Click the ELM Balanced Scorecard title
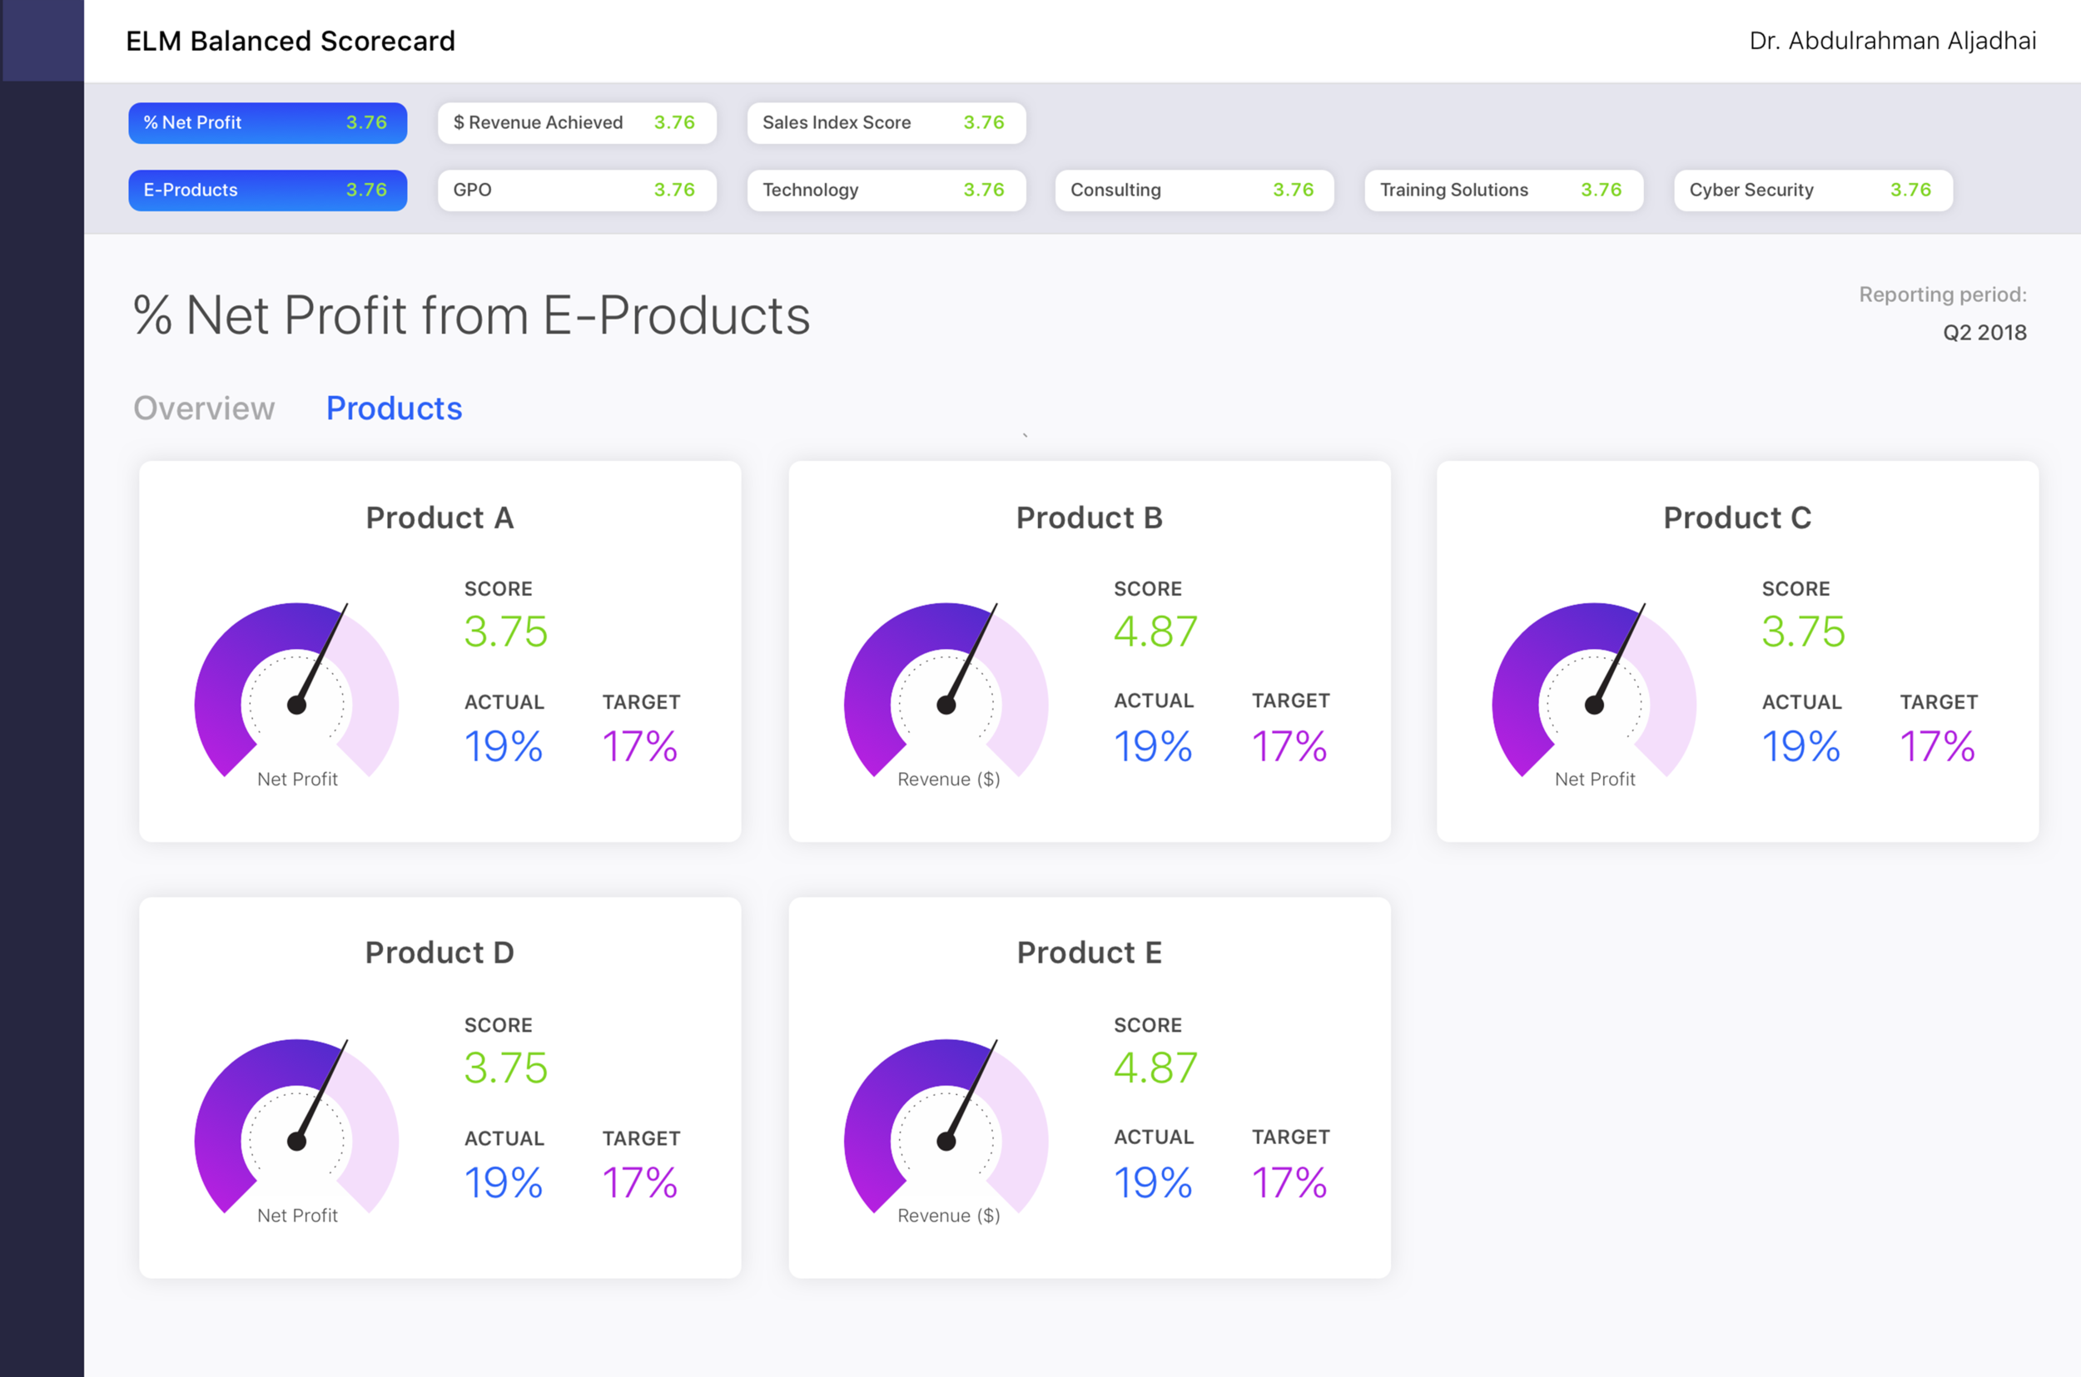Image resolution: width=2081 pixels, height=1377 pixels. 291,41
